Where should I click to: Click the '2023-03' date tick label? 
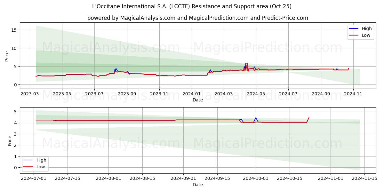(x=30, y=94)
